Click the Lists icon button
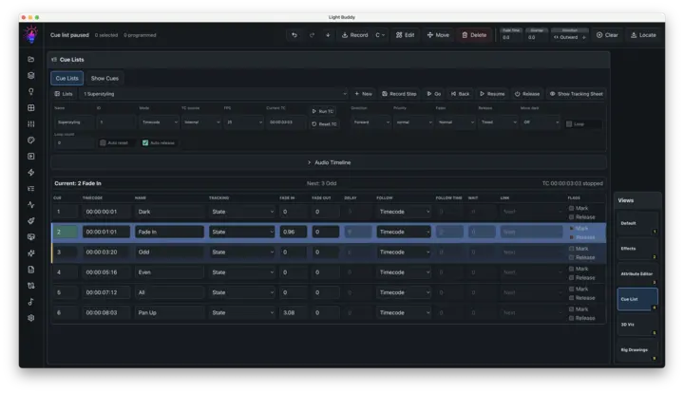This screenshot has width=684, height=393. coord(64,94)
